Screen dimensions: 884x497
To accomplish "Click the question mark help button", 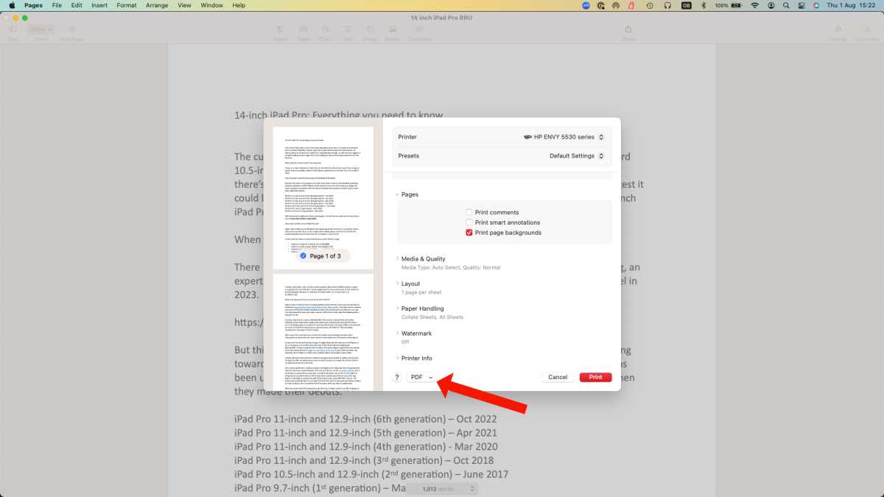I will (397, 377).
